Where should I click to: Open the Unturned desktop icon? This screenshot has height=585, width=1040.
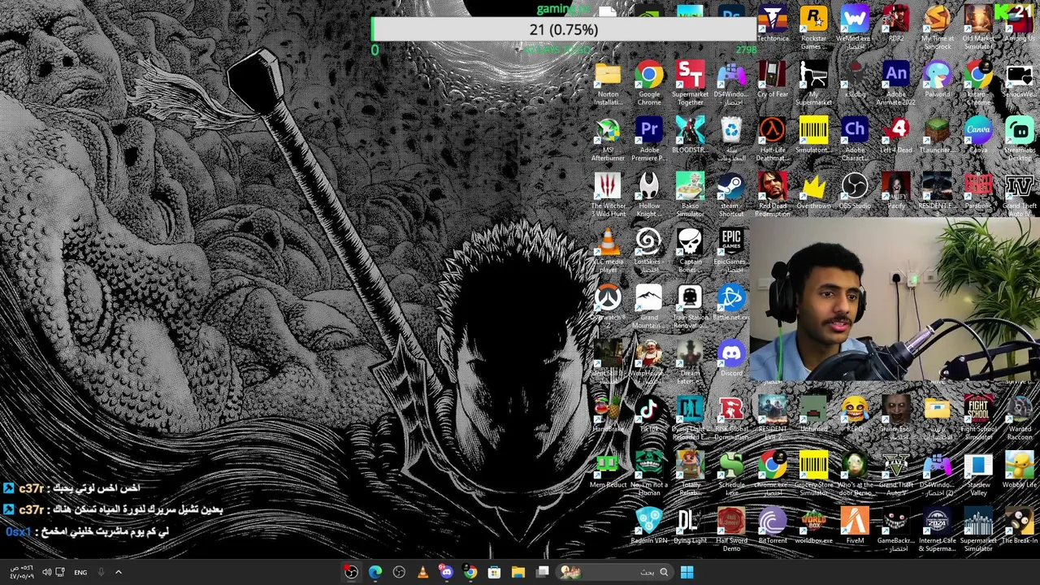[x=813, y=414]
